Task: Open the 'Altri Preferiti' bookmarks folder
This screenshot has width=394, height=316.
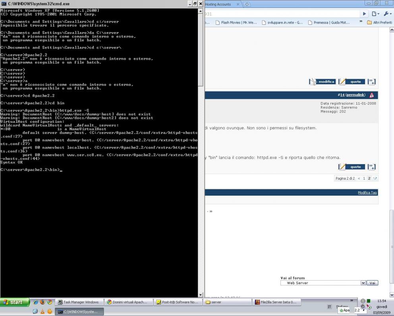Action: (379, 23)
